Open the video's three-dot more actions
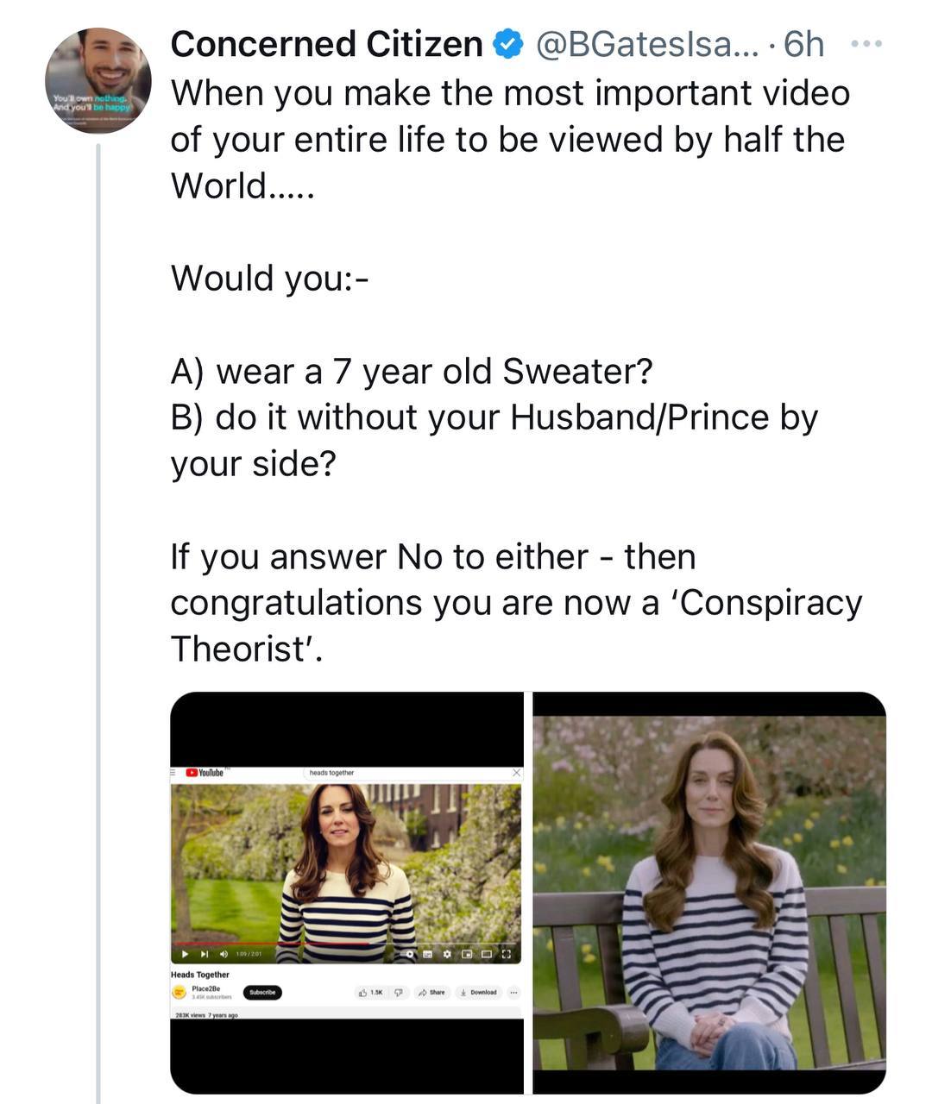This screenshot has height=1104, width=932. [513, 993]
